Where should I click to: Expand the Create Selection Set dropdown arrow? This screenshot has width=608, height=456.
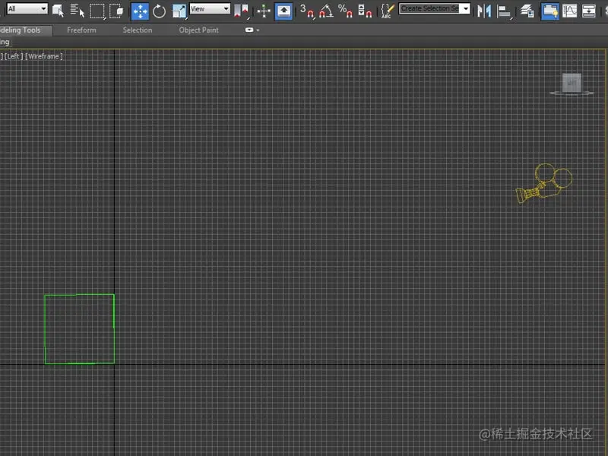pyautogui.click(x=466, y=8)
